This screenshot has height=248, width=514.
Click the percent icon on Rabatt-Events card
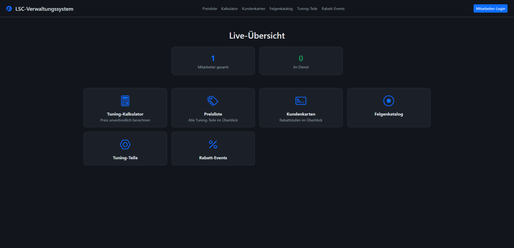click(213, 144)
